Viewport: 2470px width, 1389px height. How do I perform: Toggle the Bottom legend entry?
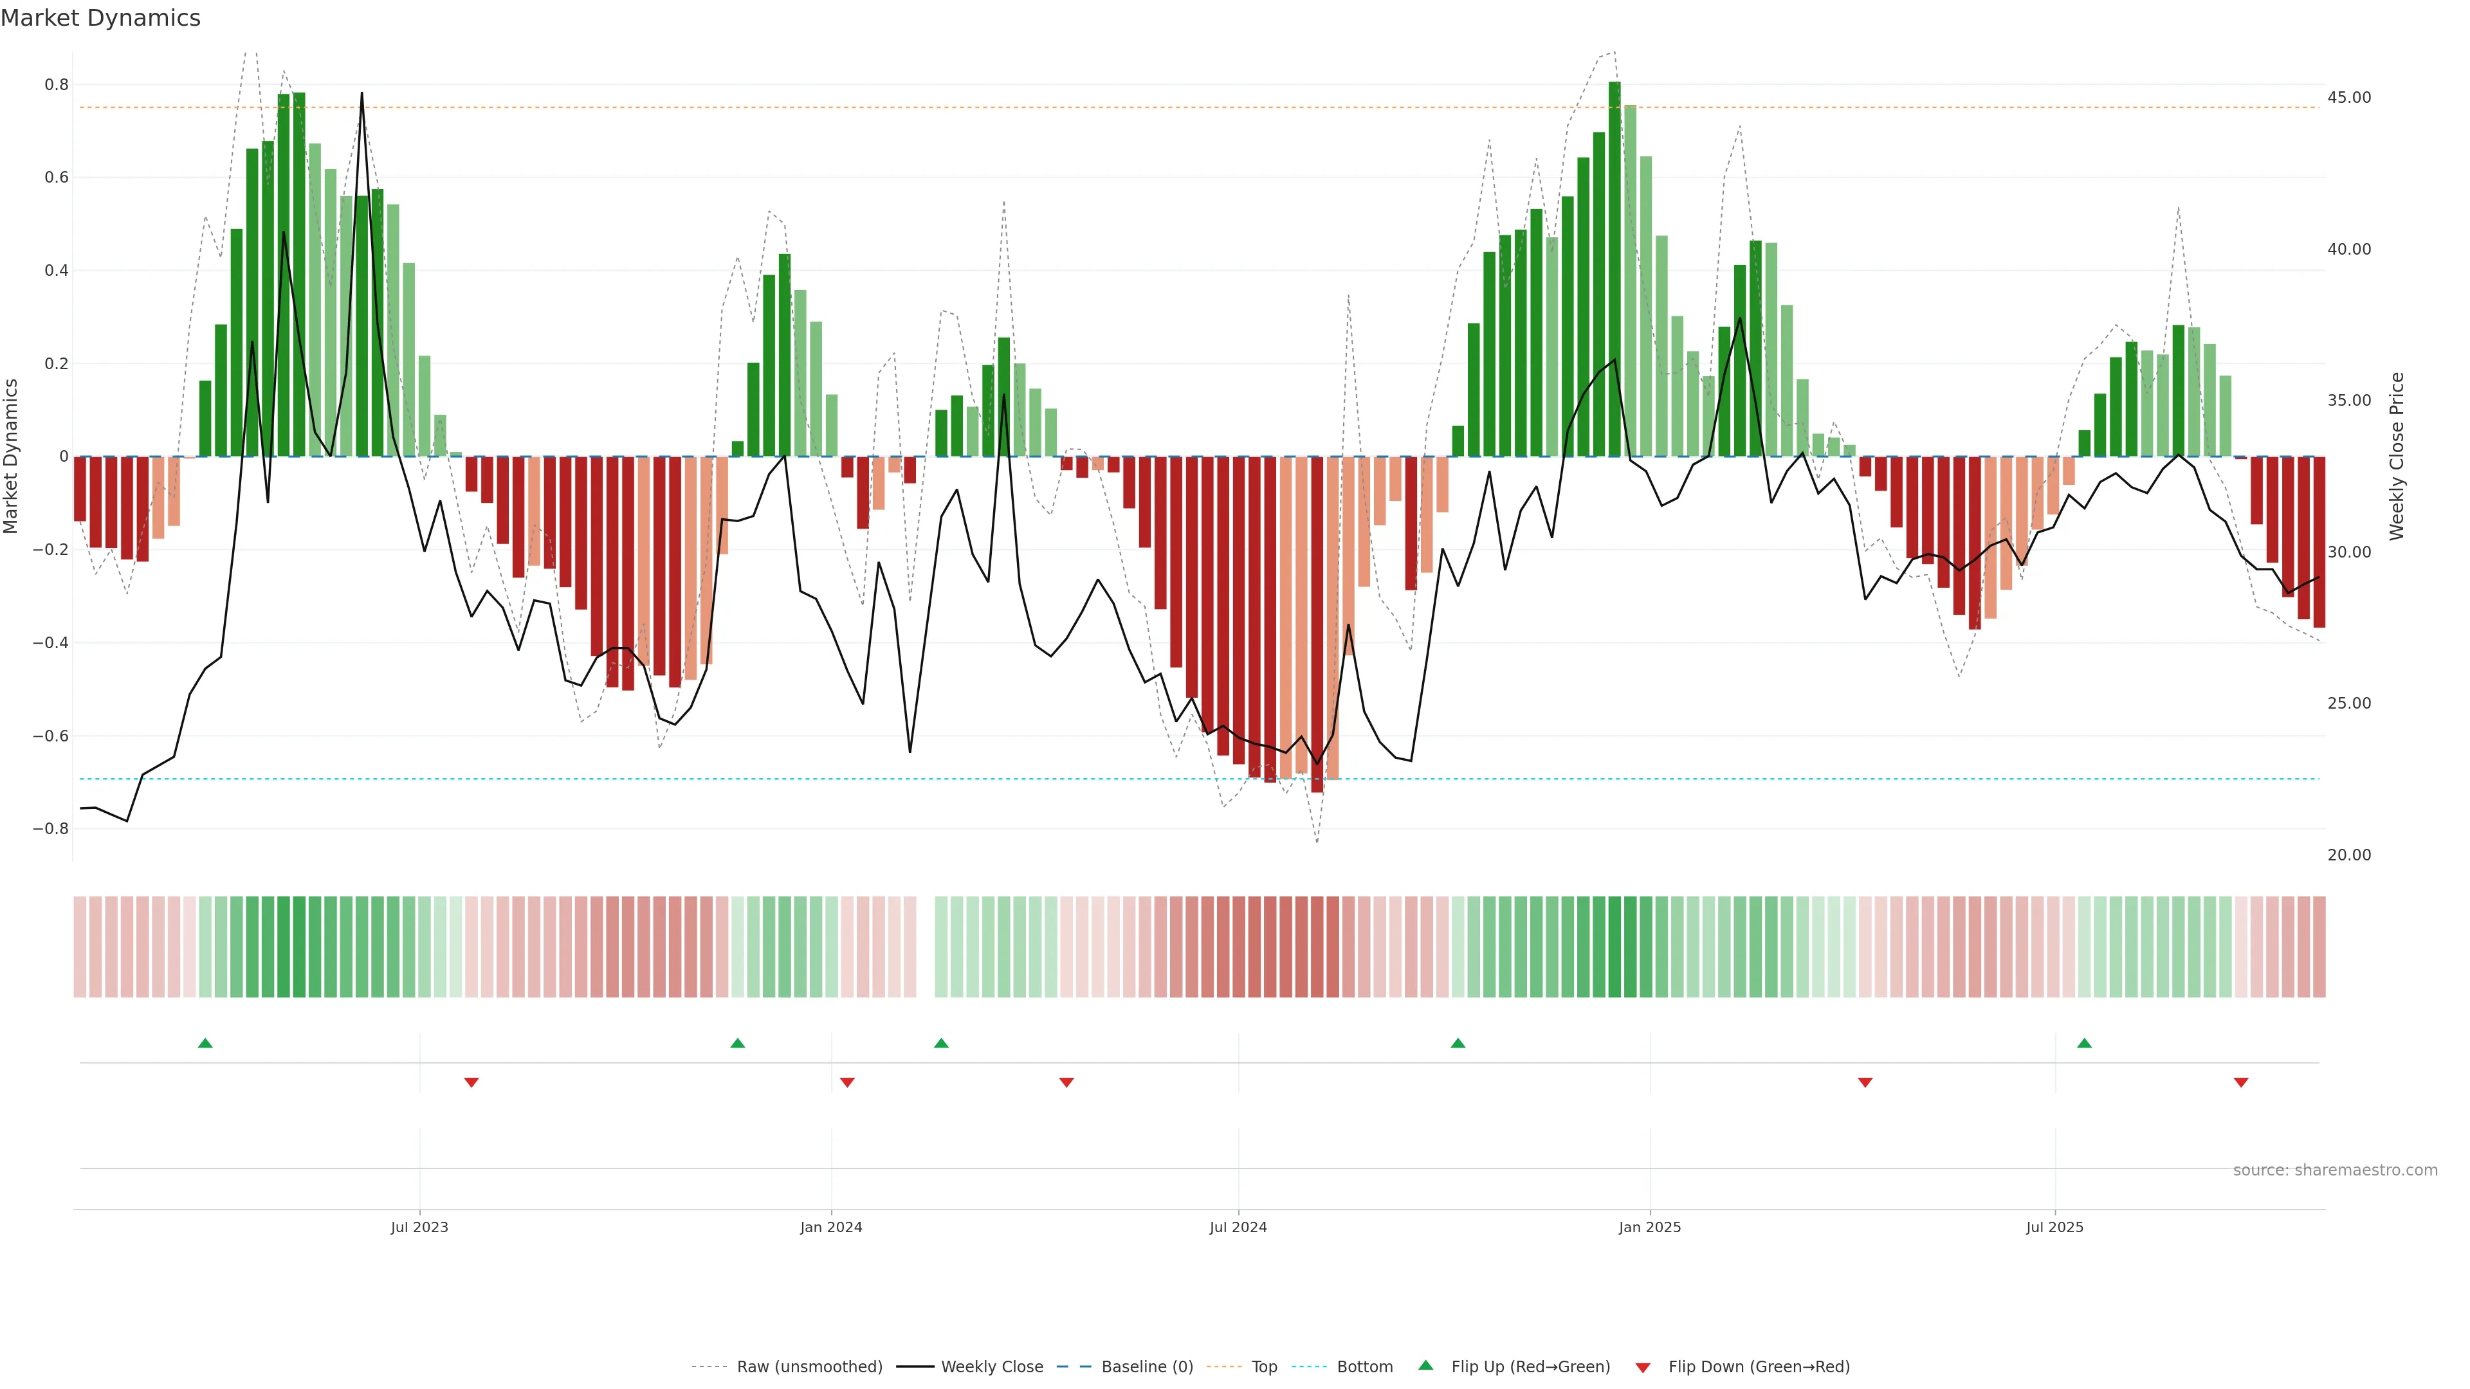(1364, 1367)
